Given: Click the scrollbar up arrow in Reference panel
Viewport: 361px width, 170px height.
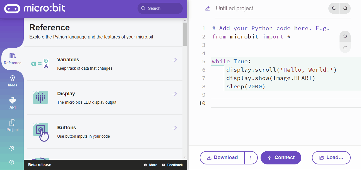Looking at the screenshot, I should 185,20.
